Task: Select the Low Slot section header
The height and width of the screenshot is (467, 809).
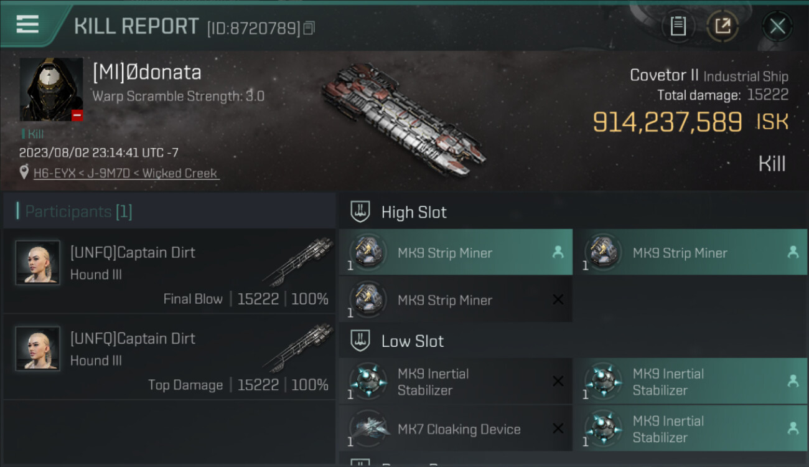Action: click(x=412, y=341)
